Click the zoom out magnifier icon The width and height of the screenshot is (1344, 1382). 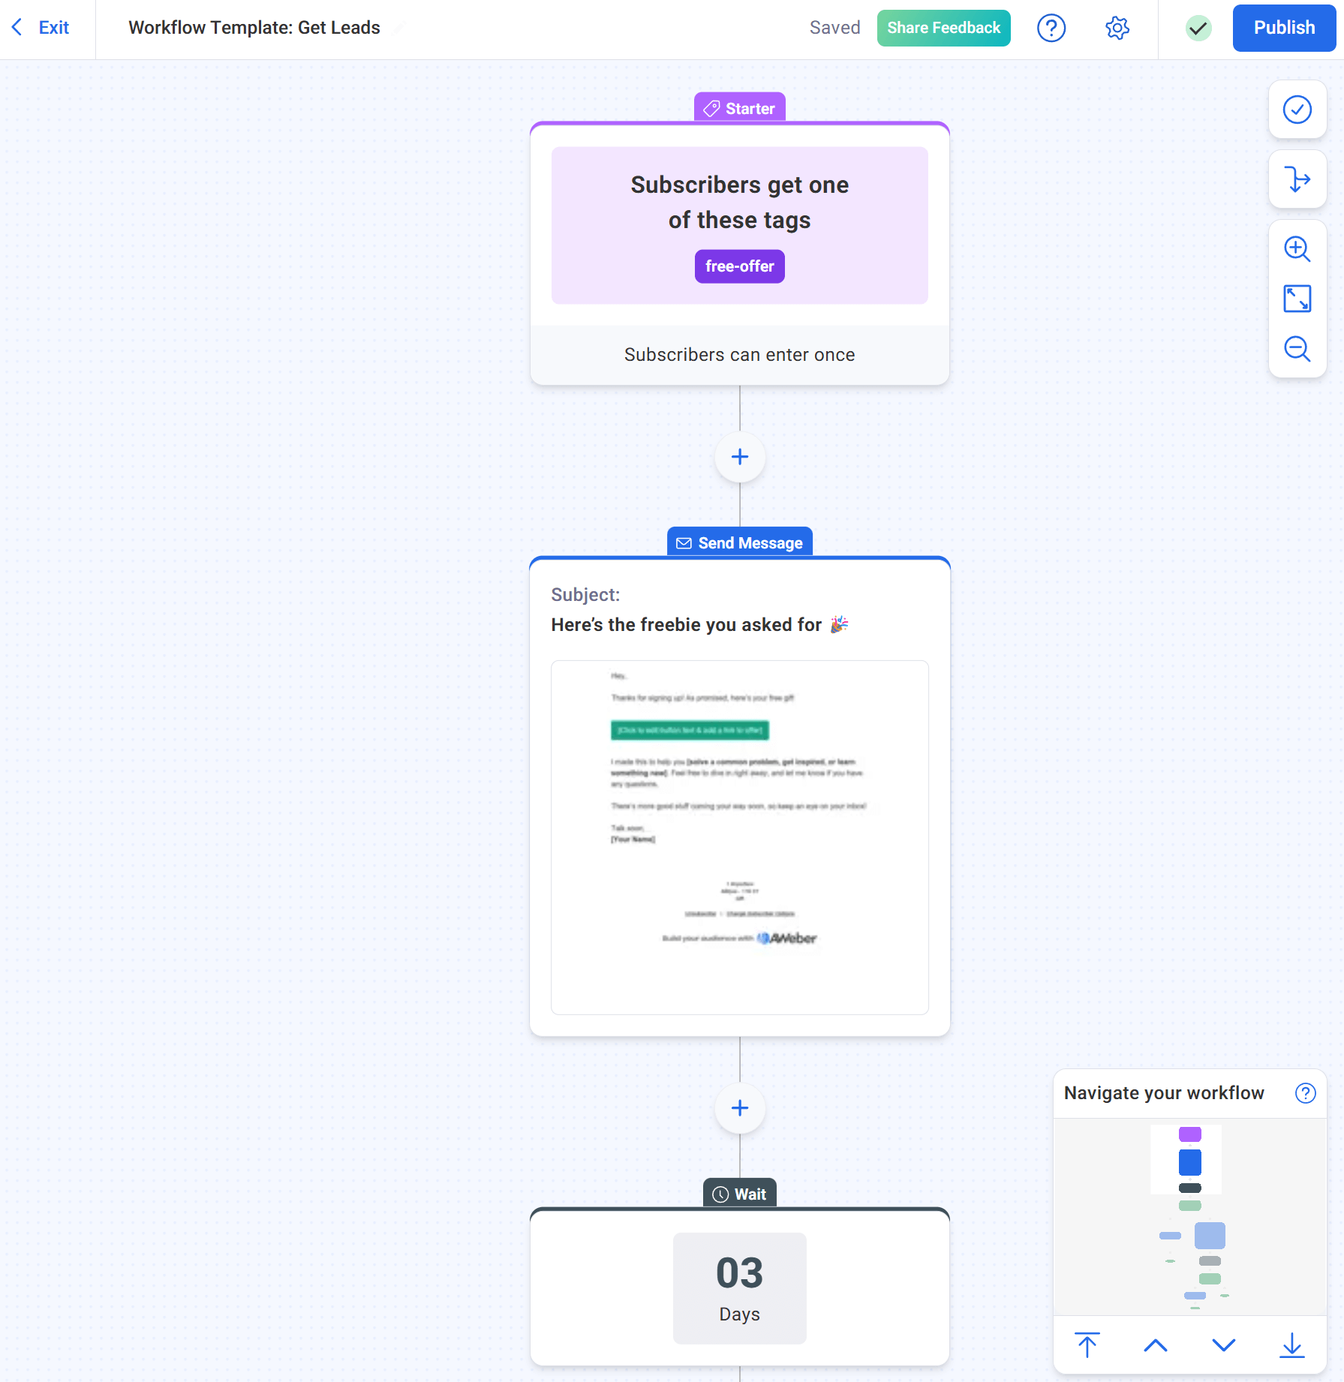pyautogui.click(x=1297, y=349)
